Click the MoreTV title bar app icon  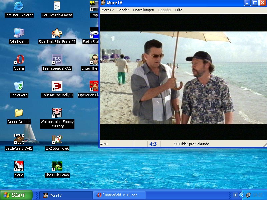point(103,3)
